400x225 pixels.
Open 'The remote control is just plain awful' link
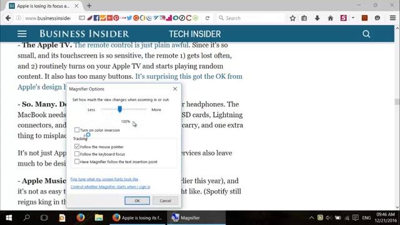131,45
